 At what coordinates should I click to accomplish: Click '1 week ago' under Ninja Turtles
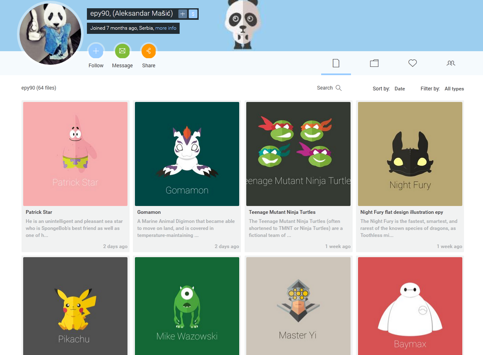pyautogui.click(x=338, y=246)
